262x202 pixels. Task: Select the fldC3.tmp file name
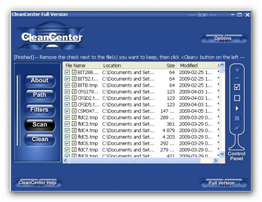coord(88,124)
